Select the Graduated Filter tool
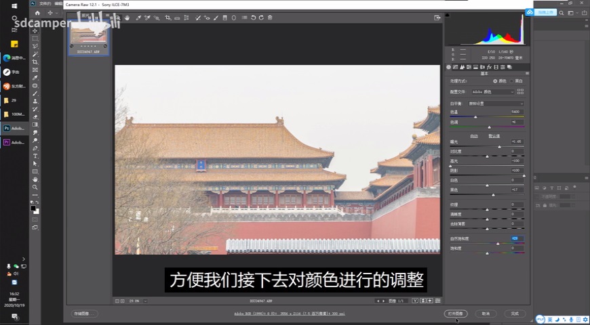This screenshot has width=590, height=325. [225, 18]
